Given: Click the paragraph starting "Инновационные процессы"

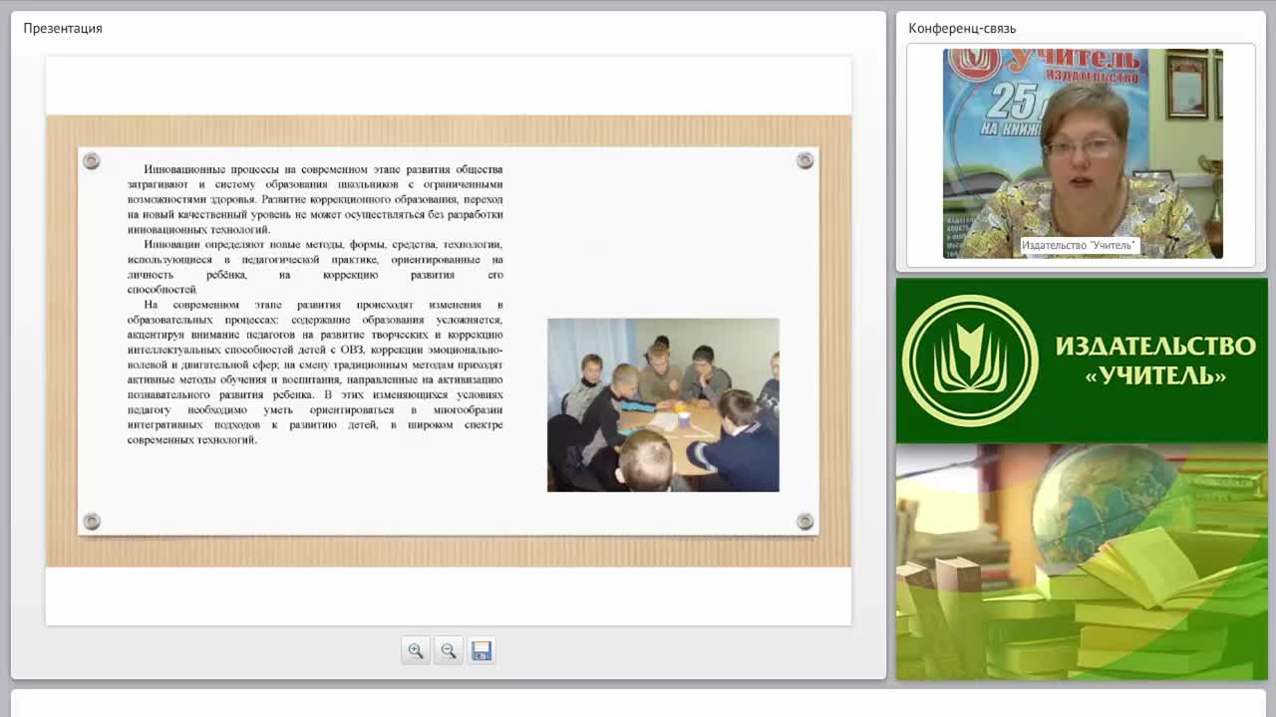Looking at the screenshot, I should (315, 199).
